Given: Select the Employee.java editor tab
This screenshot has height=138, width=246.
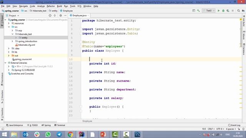Looking at the screenshot, I should pyautogui.click(x=80, y=15).
